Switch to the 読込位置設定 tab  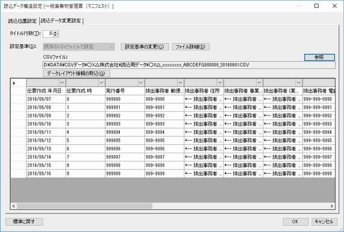[22, 21]
